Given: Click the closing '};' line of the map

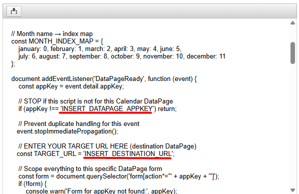Looking at the screenshot, I should point(13,64).
